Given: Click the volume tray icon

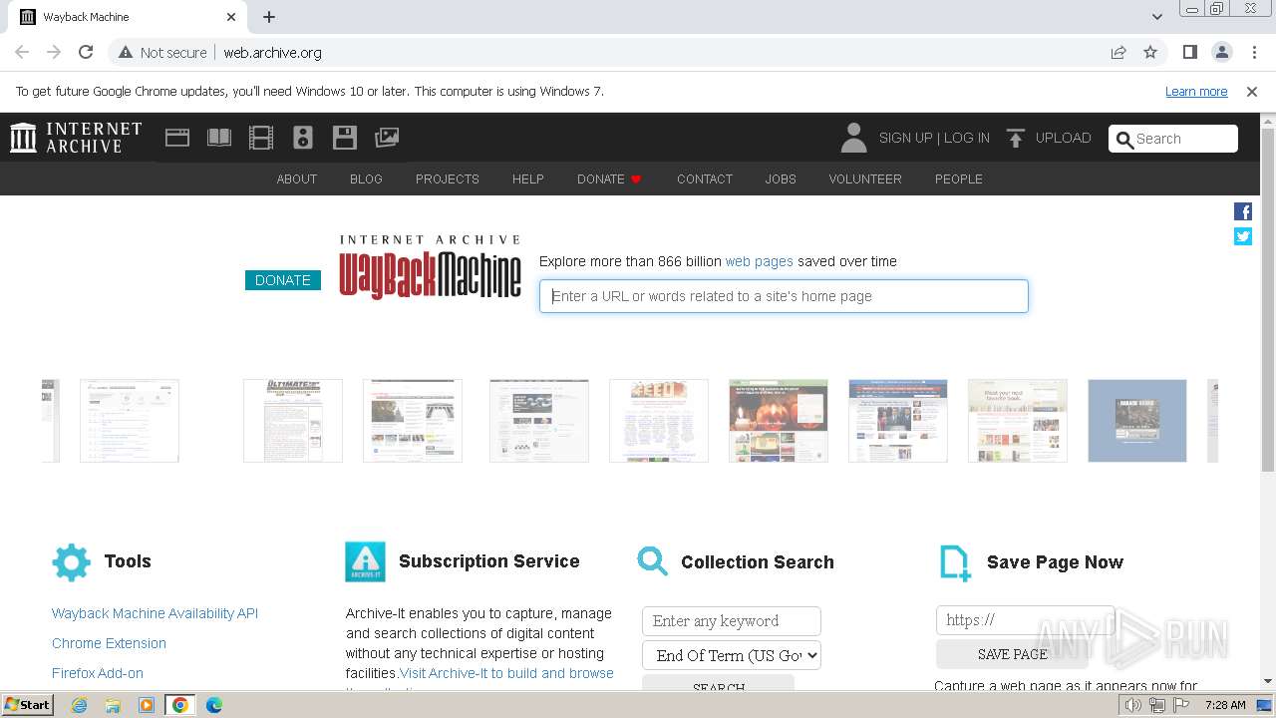Looking at the screenshot, I should [1133, 705].
